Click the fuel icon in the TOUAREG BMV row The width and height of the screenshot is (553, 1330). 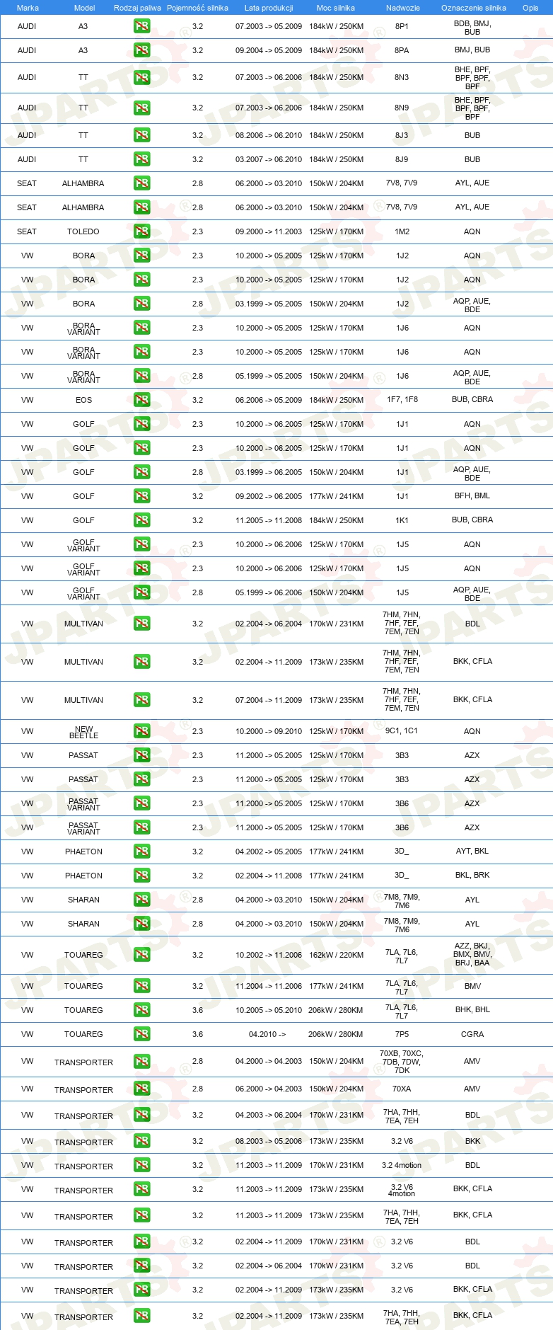click(x=142, y=986)
